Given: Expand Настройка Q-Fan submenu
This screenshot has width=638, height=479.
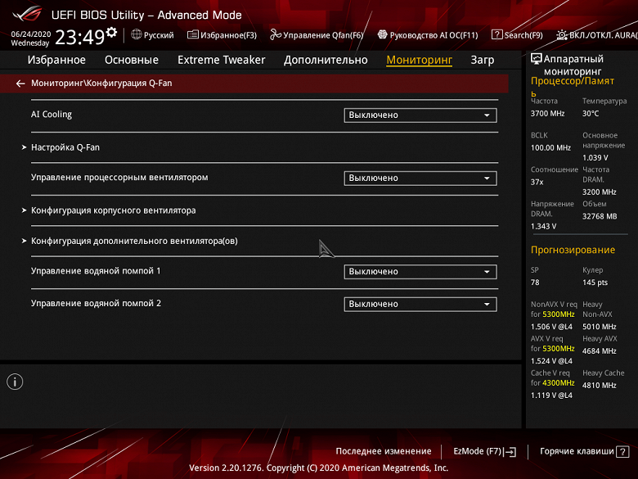Looking at the screenshot, I should 65,147.
